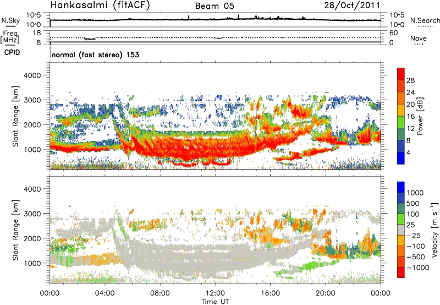440x305 pixels.
Task: Select the "CPID" row label
Action: [12, 52]
